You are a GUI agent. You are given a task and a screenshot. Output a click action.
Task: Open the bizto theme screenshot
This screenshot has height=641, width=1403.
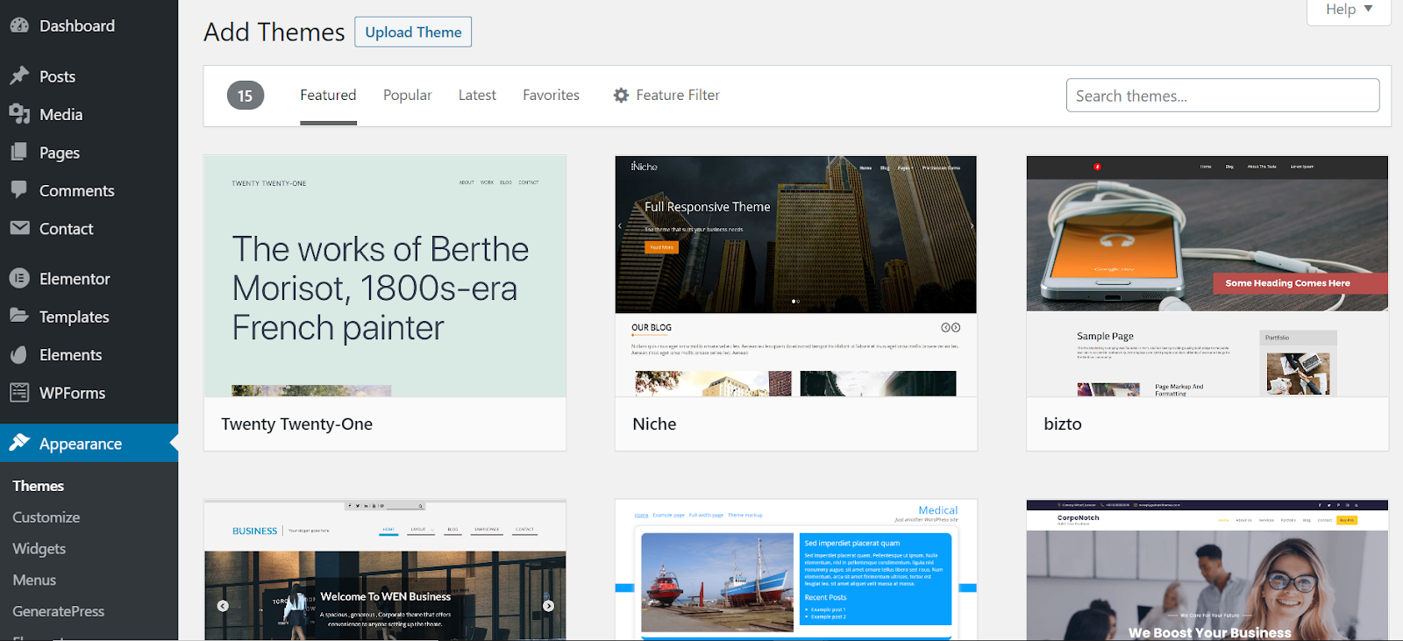(1207, 276)
